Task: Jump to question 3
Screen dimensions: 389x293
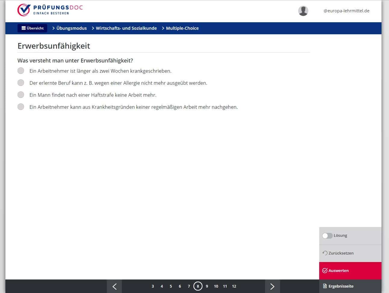Action: 153,286
